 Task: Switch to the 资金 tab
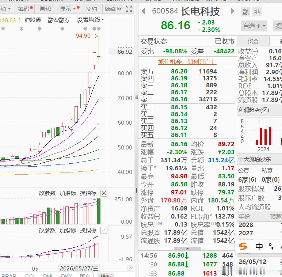(x=253, y=41)
